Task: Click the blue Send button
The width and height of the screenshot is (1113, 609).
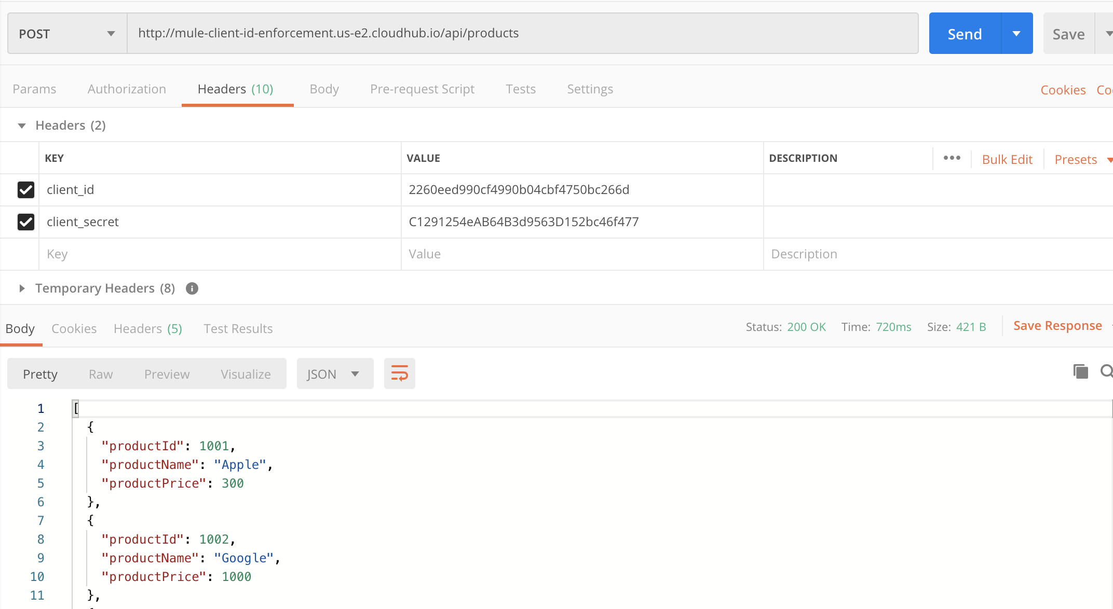Action: pos(965,34)
